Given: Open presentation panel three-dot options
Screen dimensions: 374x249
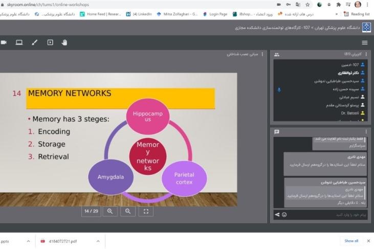Looking at the screenshot, I should pos(264,54).
